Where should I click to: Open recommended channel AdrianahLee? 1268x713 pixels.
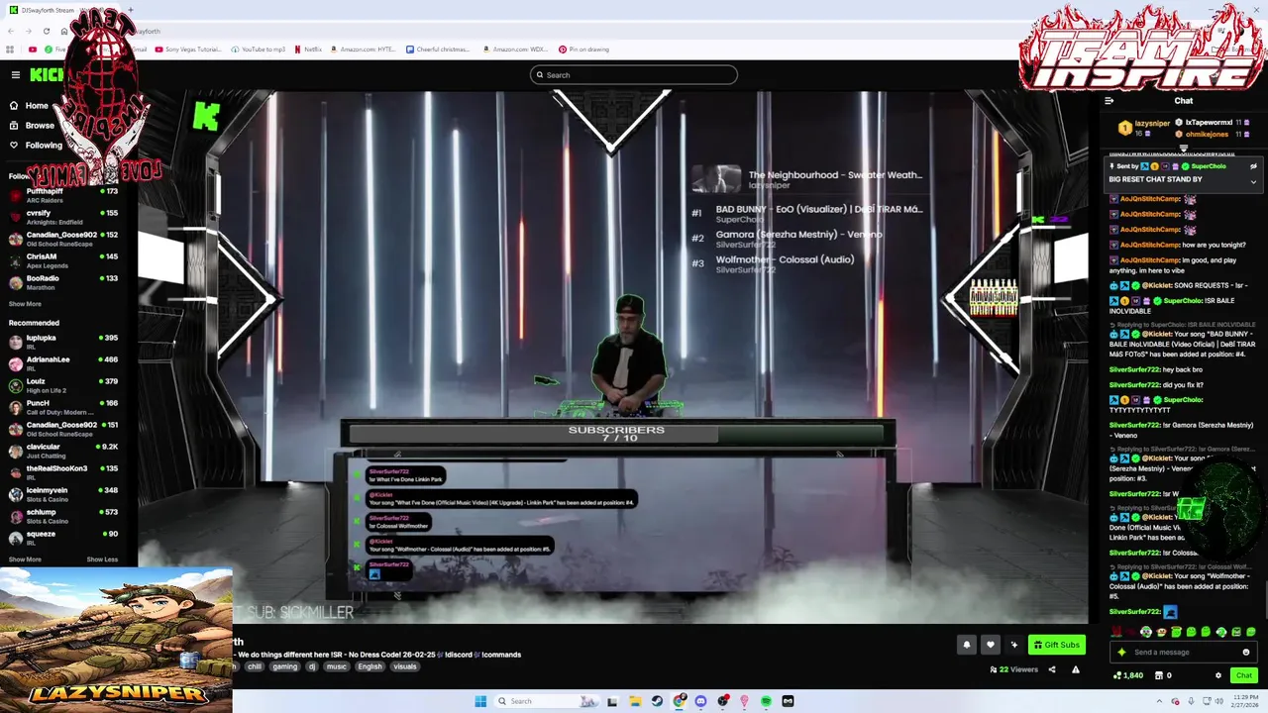[x=63, y=363]
